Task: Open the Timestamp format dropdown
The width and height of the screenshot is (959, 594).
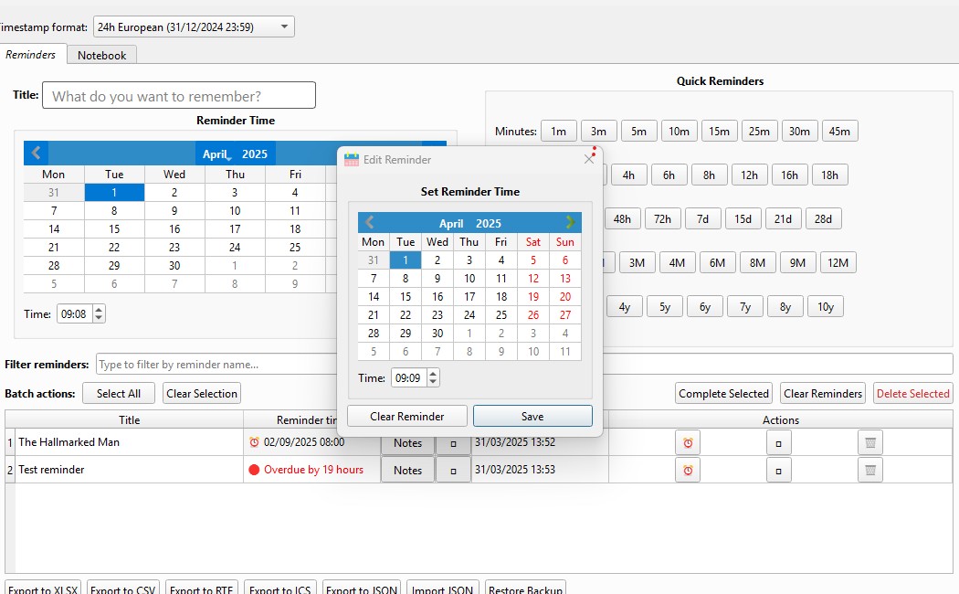Action: [194, 27]
